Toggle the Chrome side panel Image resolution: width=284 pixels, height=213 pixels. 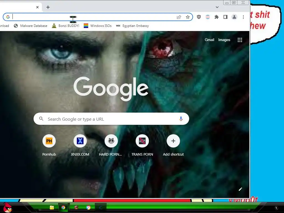(x=225, y=17)
